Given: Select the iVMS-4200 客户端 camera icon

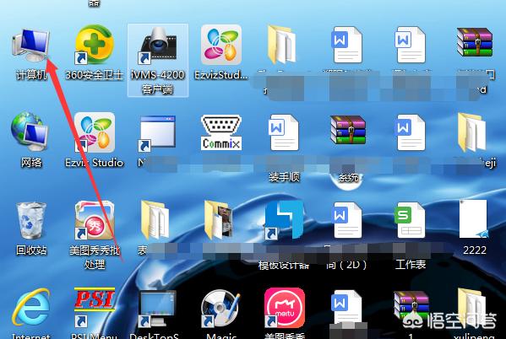Looking at the screenshot, I should (x=158, y=45).
